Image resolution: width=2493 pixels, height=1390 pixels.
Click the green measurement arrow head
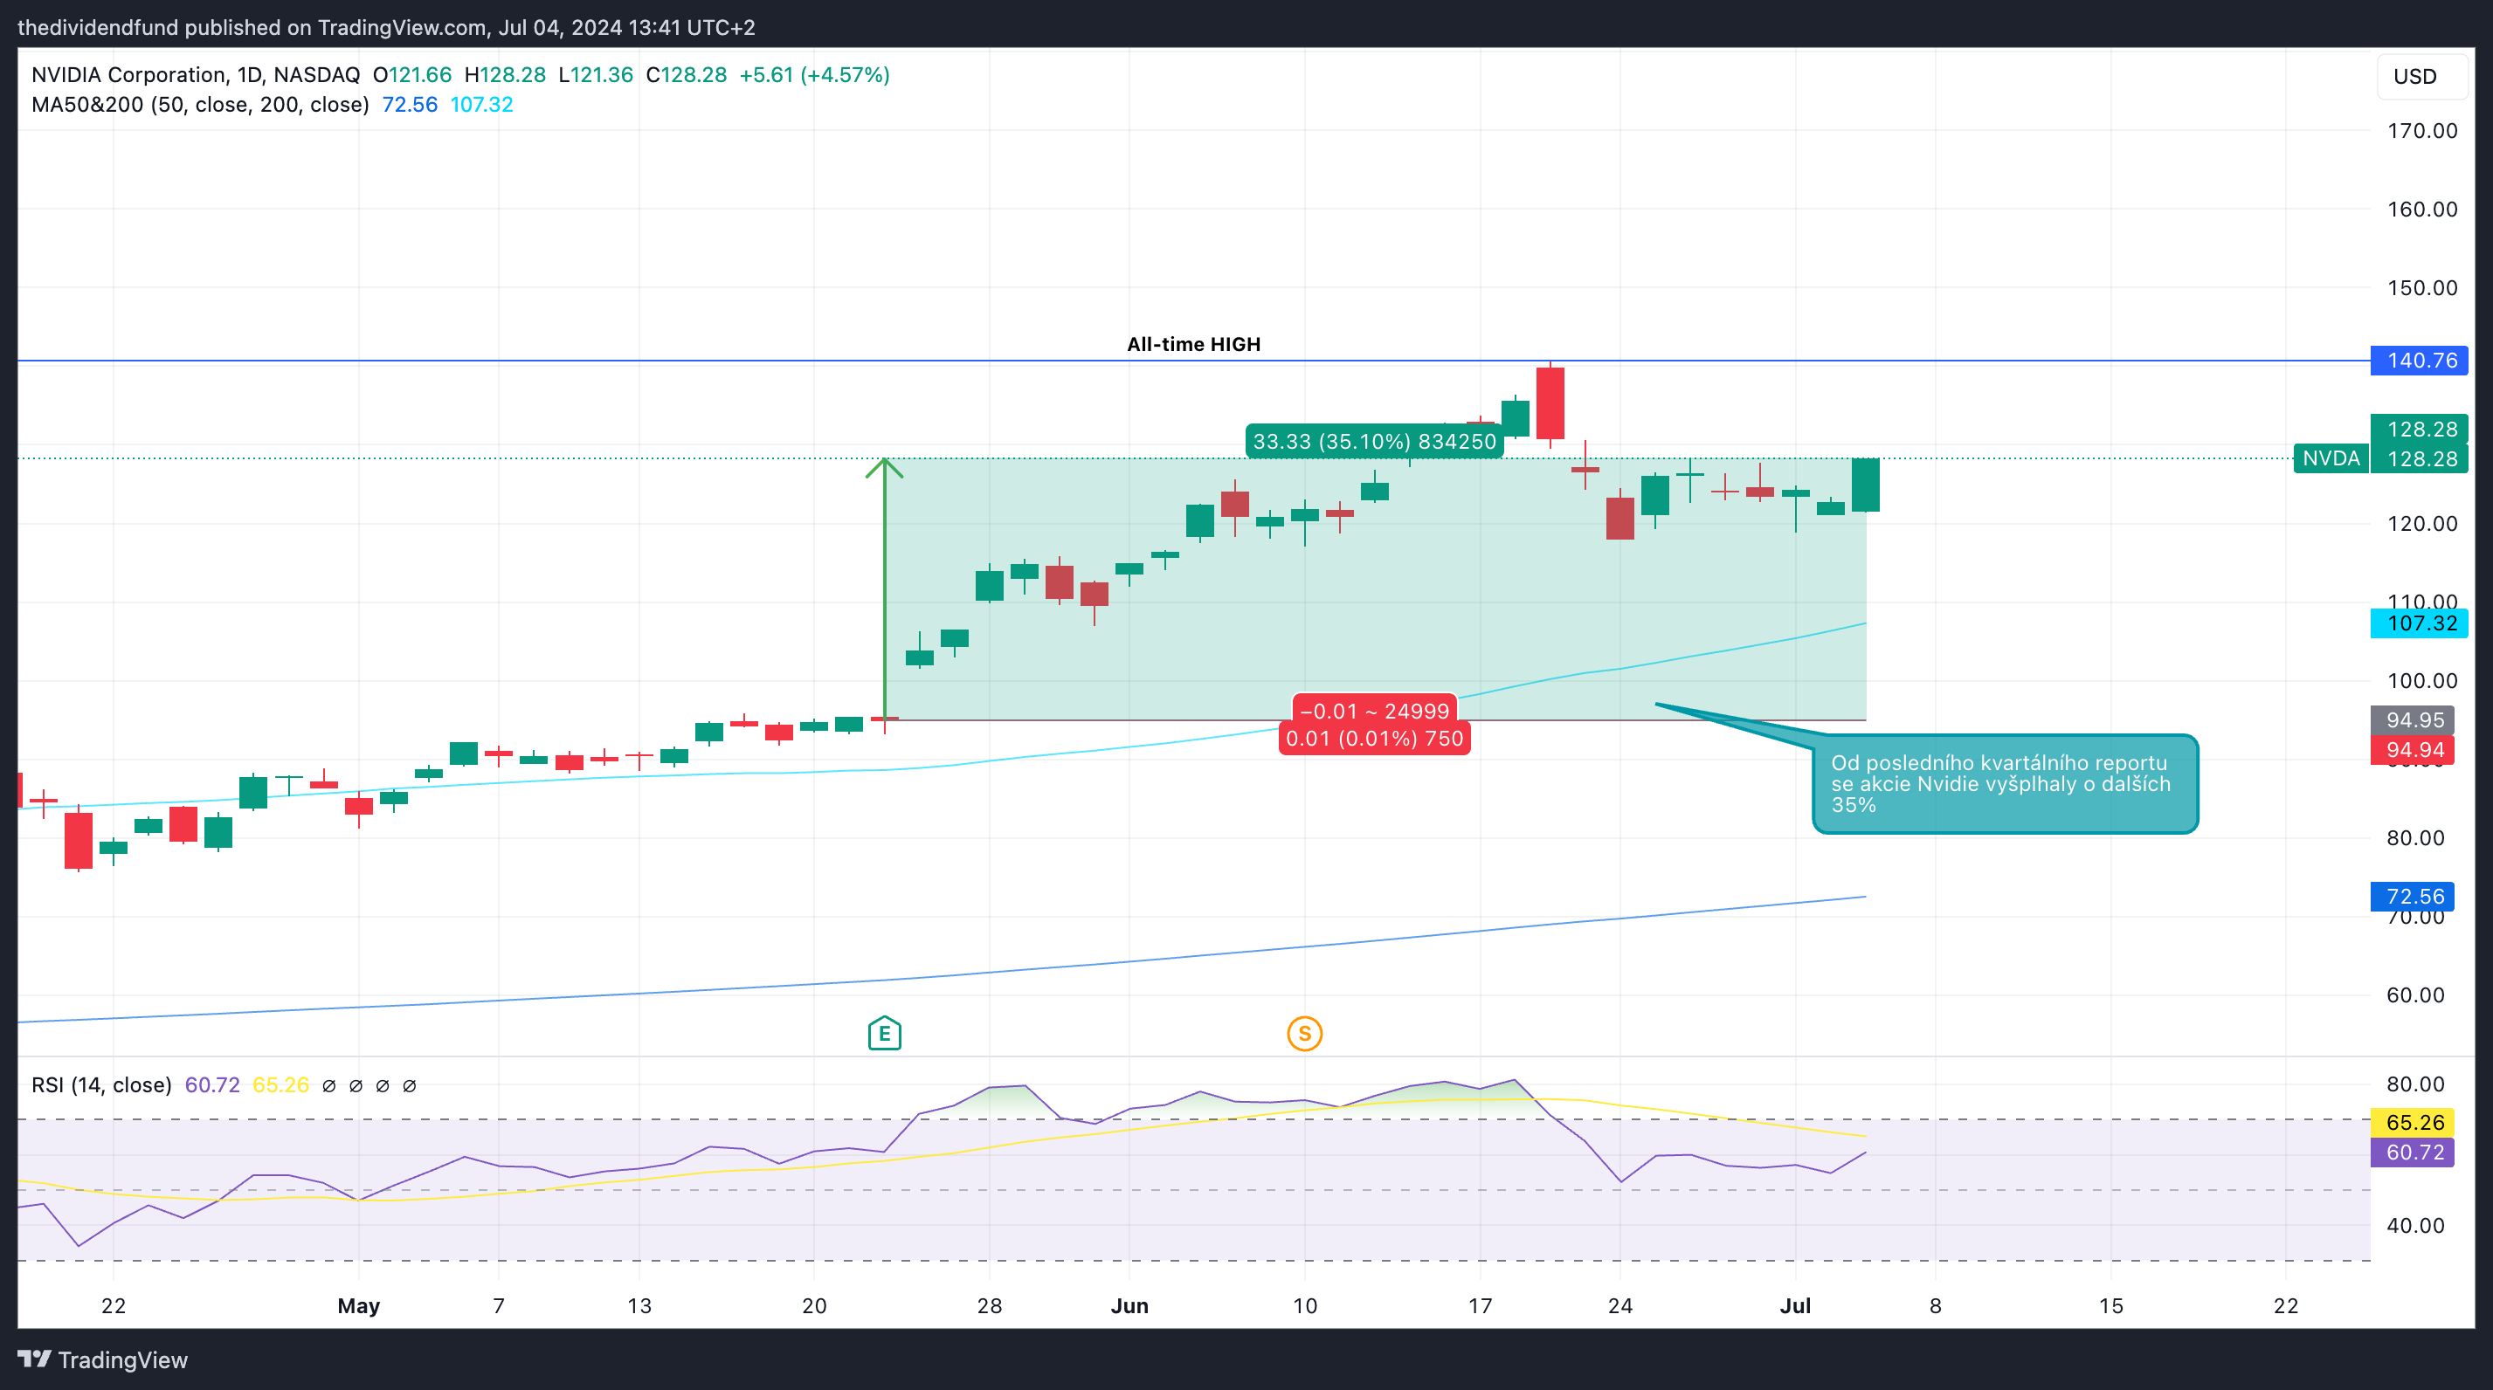click(x=885, y=468)
